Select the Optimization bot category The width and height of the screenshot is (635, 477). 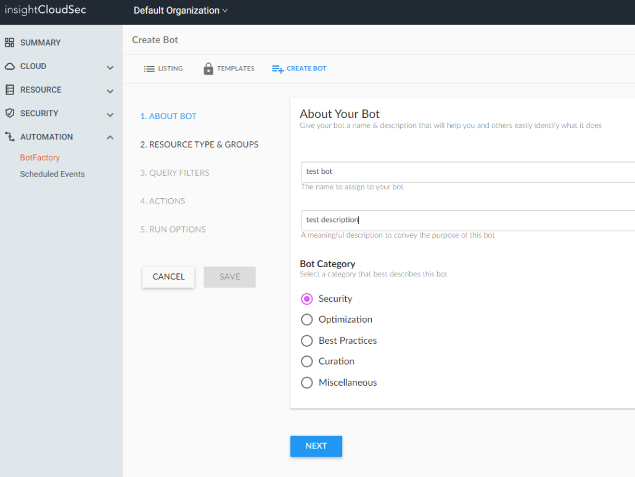307,320
